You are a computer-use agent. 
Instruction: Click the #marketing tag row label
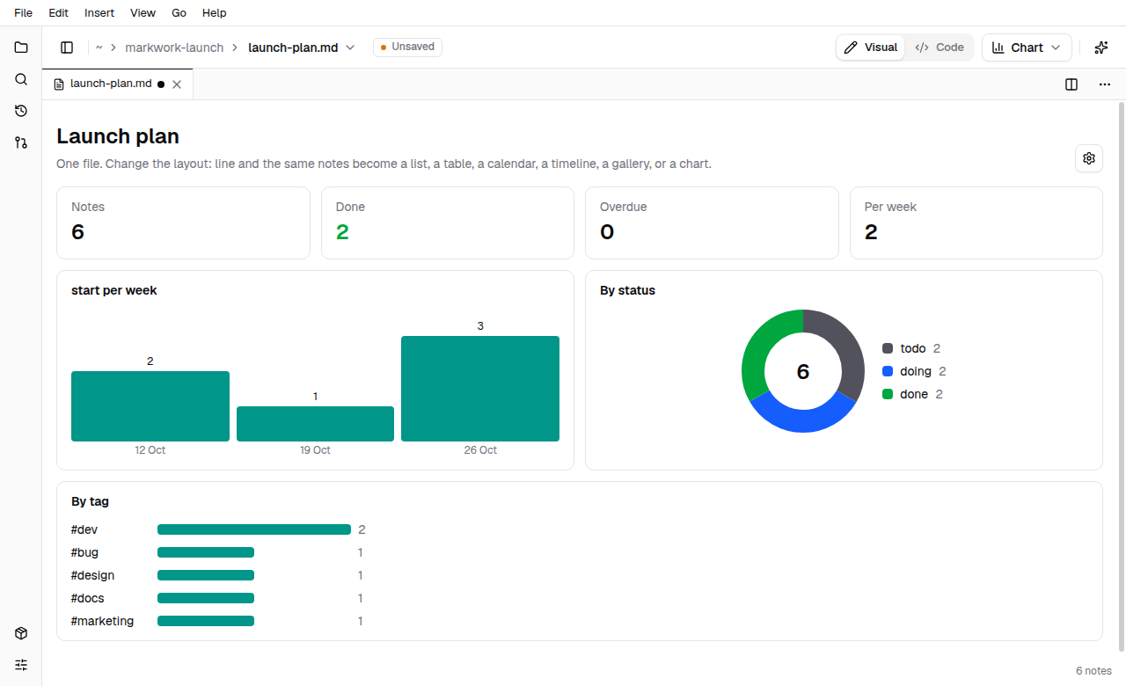(x=103, y=621)
